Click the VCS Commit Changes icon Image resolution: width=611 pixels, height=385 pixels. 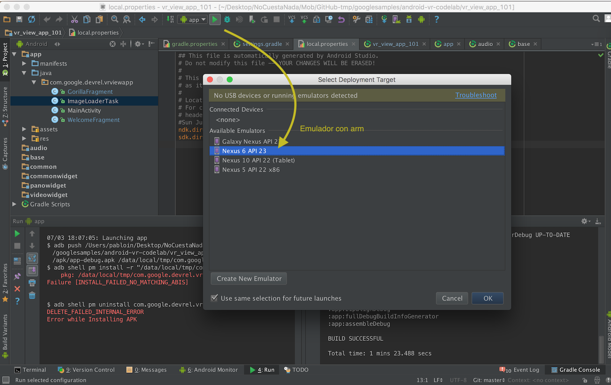pyautogui.click(x=304, y=19)
